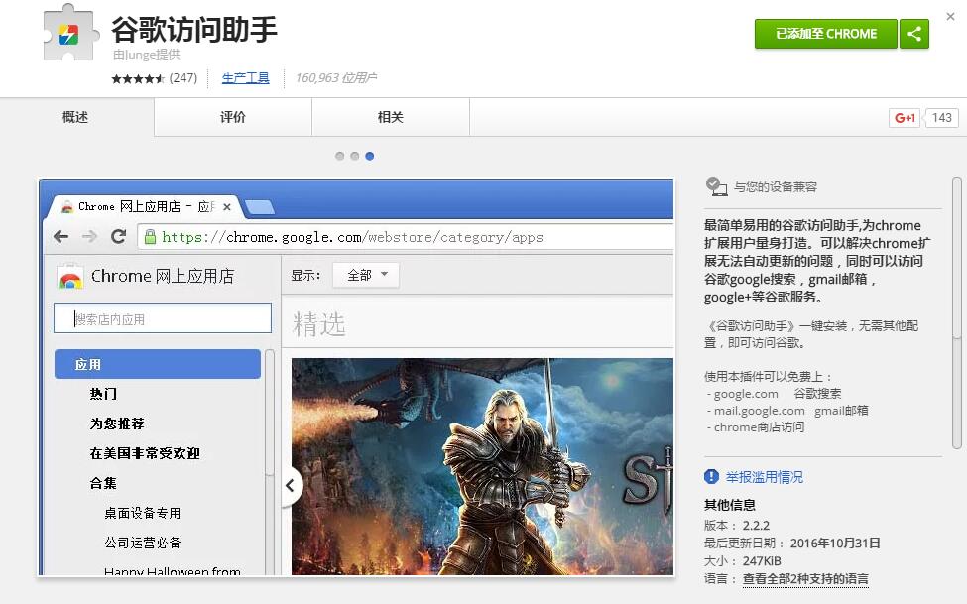967x604 pixels.
Task: Click the 大小: 247KiB size text
Action: pyautogui.click(x=743, y=560)
